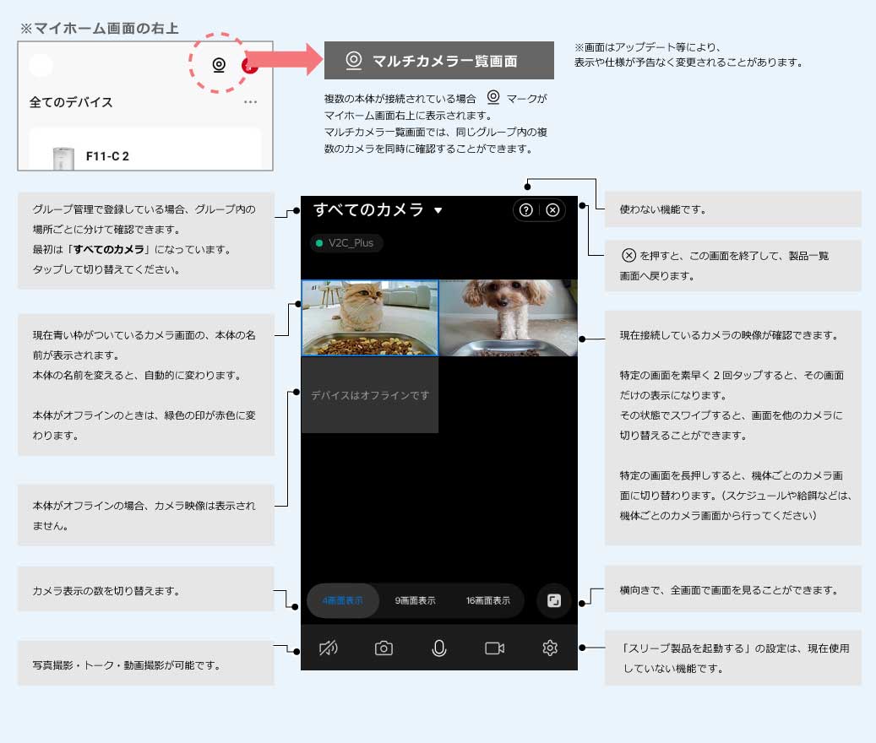Open help with the question mark icon
876x743 pixels.
525,210
